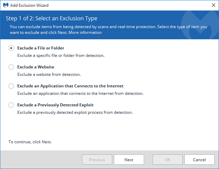Click the 'Exclude a website from detection' description
The width and height of the screenshot is (219, 169).
(x=49, y=75)
